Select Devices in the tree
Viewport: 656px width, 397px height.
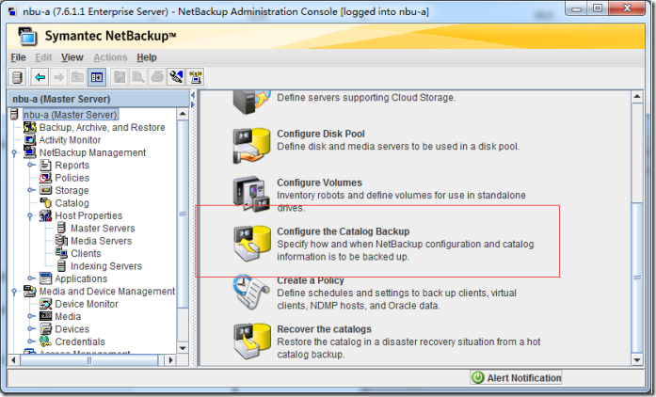click(72, 329)
